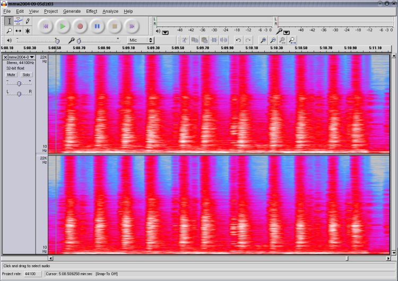Click timeline ruler at 5:09.50
Image resolution: width=398 pixels, height=281 pixels.
(x=178, y=48)
